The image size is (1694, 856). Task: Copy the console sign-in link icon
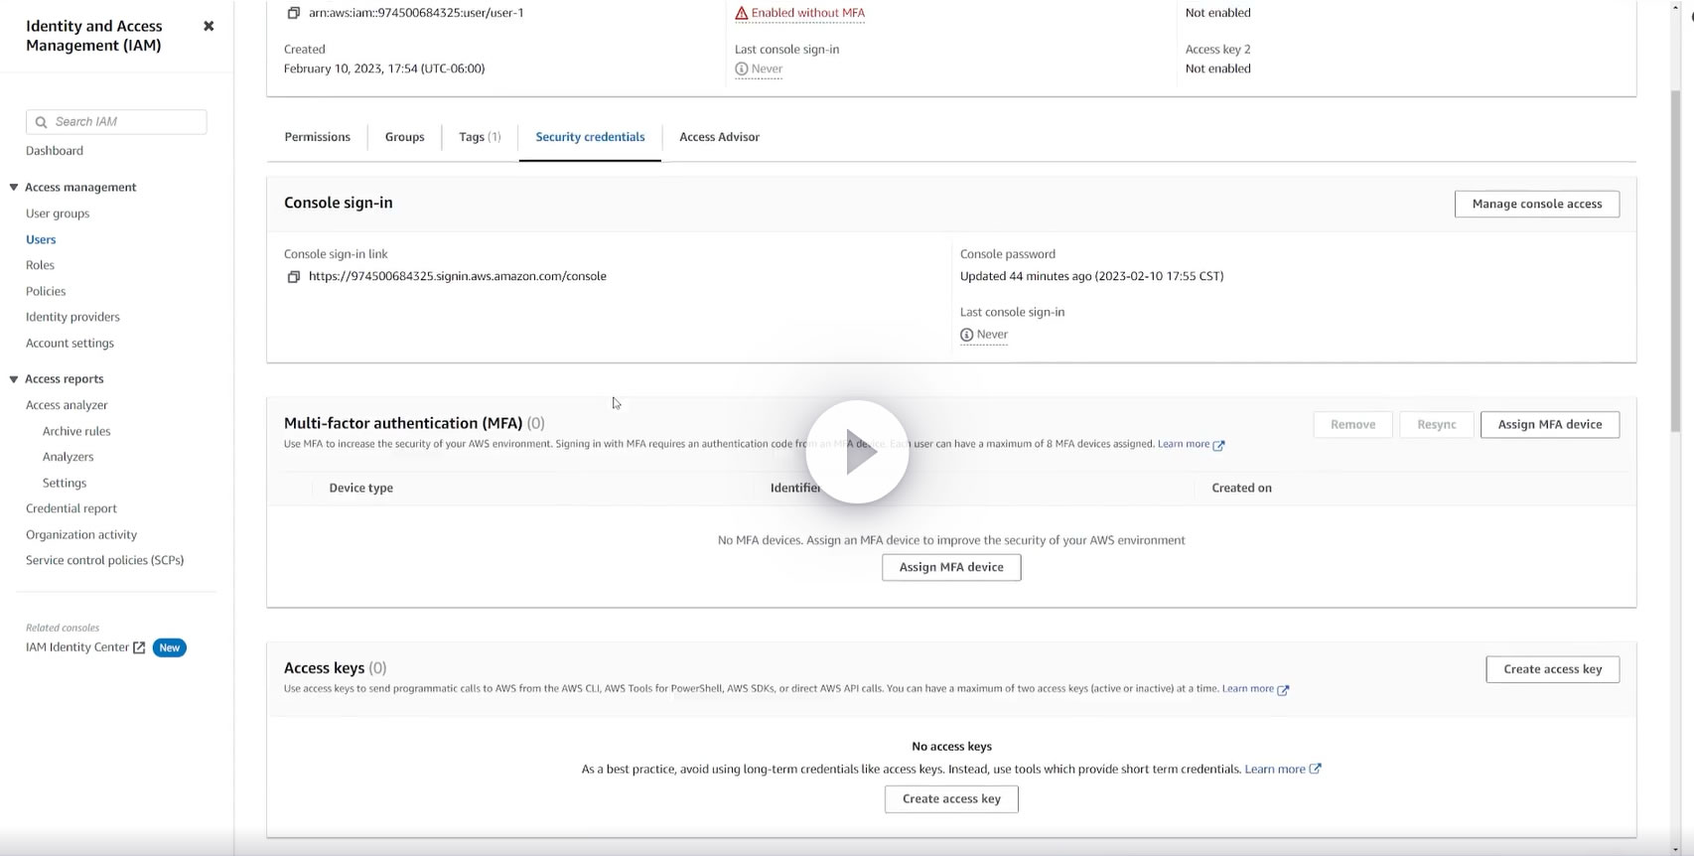pyautogui.click(x=294, y=277)
